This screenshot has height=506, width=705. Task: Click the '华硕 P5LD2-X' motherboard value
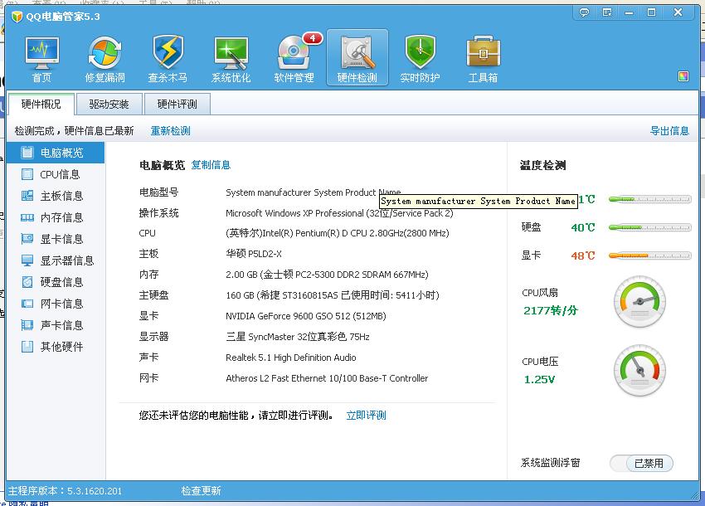[254, 254]
